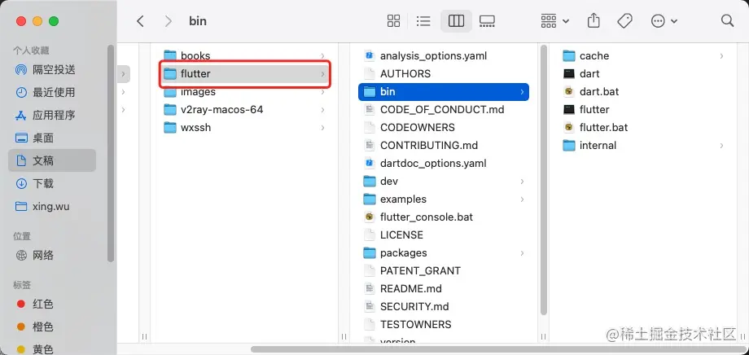Open 网络 in the sidebar
This screenshot has width=749, height=355.
[x=52, y=255]
